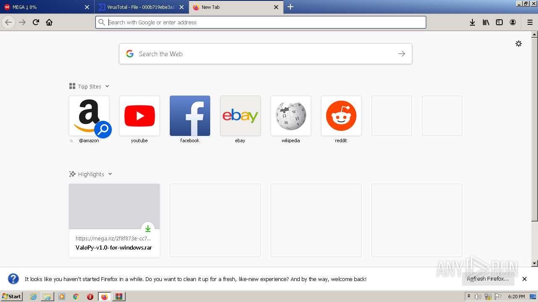
Task: Click the Refresh Firefox button
Action: pos(488,279)
